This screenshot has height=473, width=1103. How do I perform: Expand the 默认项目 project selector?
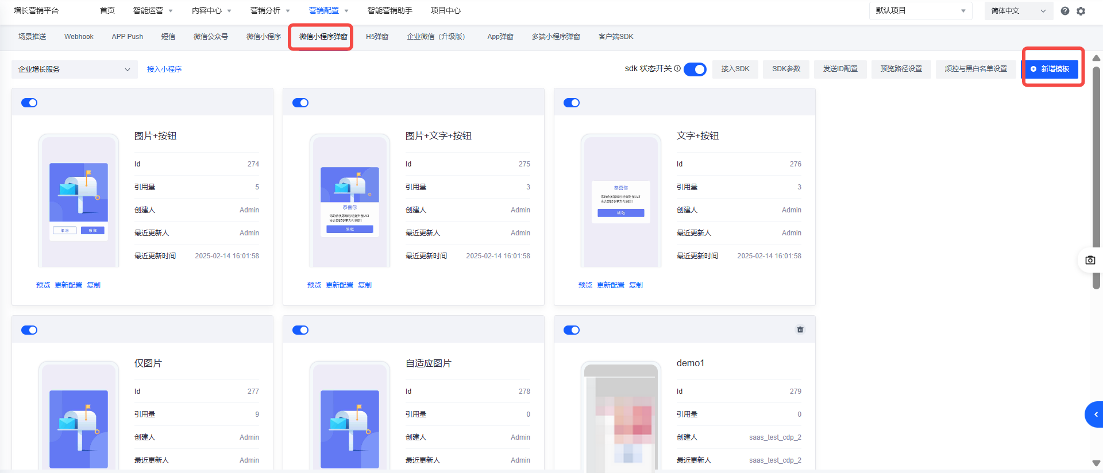[920, 11]
